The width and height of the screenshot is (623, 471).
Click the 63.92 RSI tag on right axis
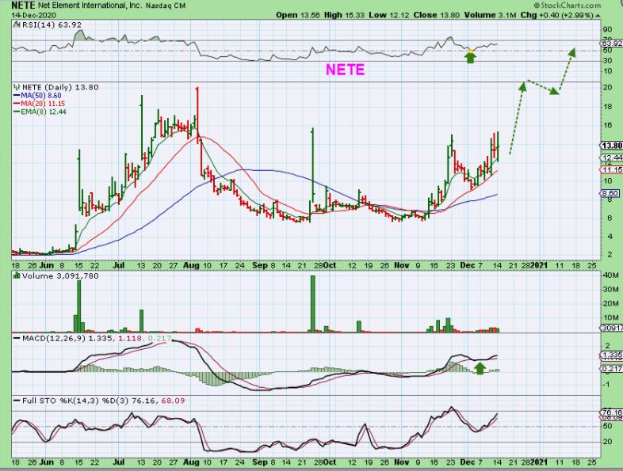pos(611,44)
